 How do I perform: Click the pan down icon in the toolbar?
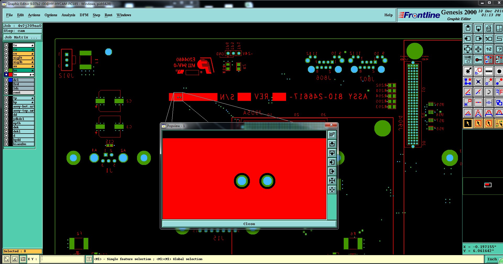point(478,28)
